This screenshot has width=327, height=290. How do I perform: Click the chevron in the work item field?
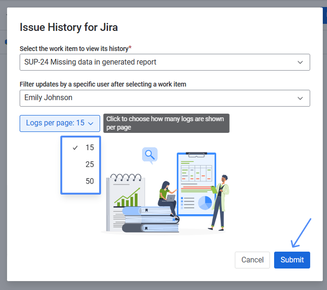click(x=300, y=62)
